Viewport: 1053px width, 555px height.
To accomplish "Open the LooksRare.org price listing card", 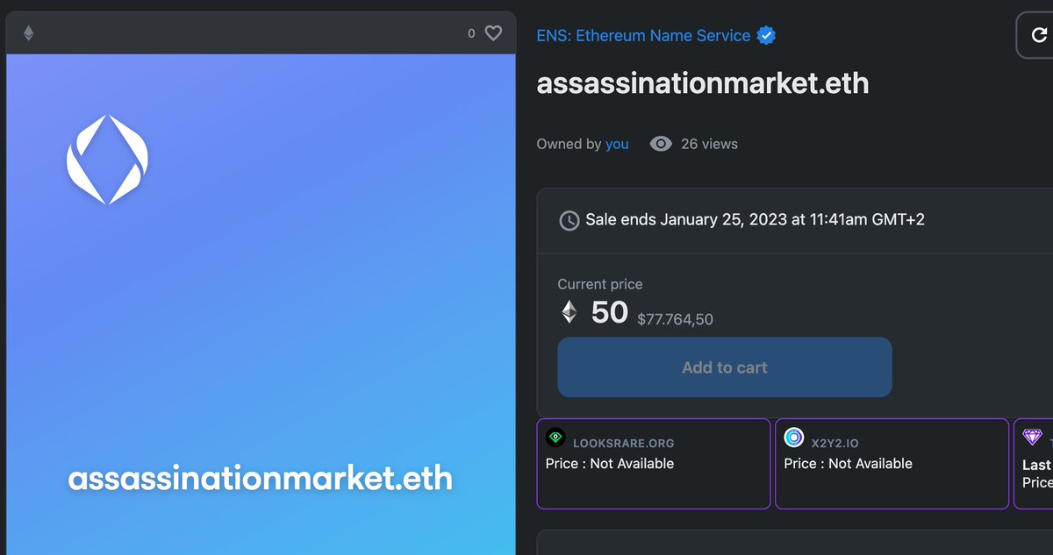I will [x=653, y=464].
